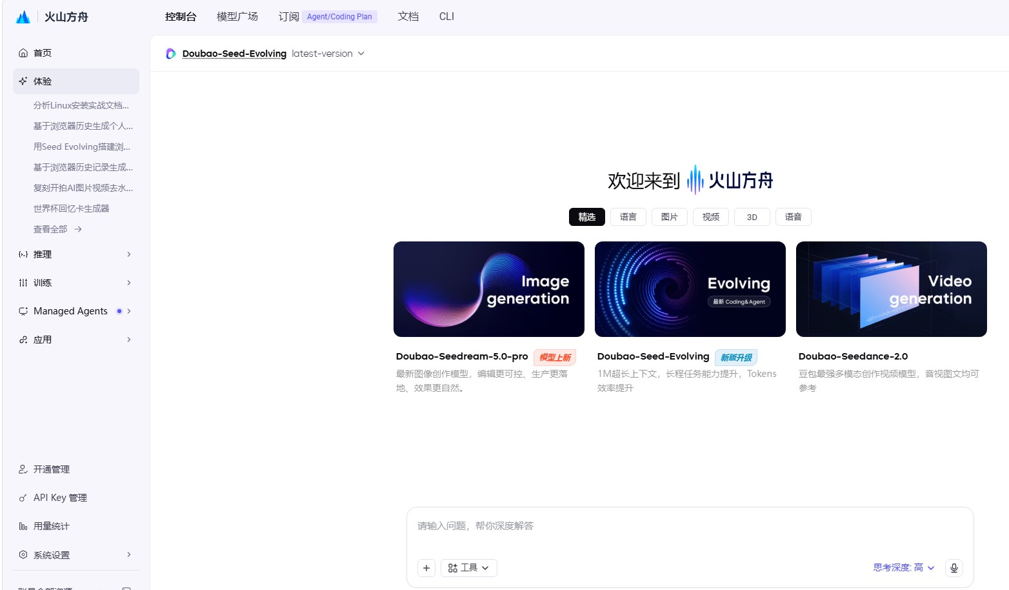The height and width of the screenshot is (590, 1009).
Task: Click the 推理 sidebar icon
Action: coord(23,254)
